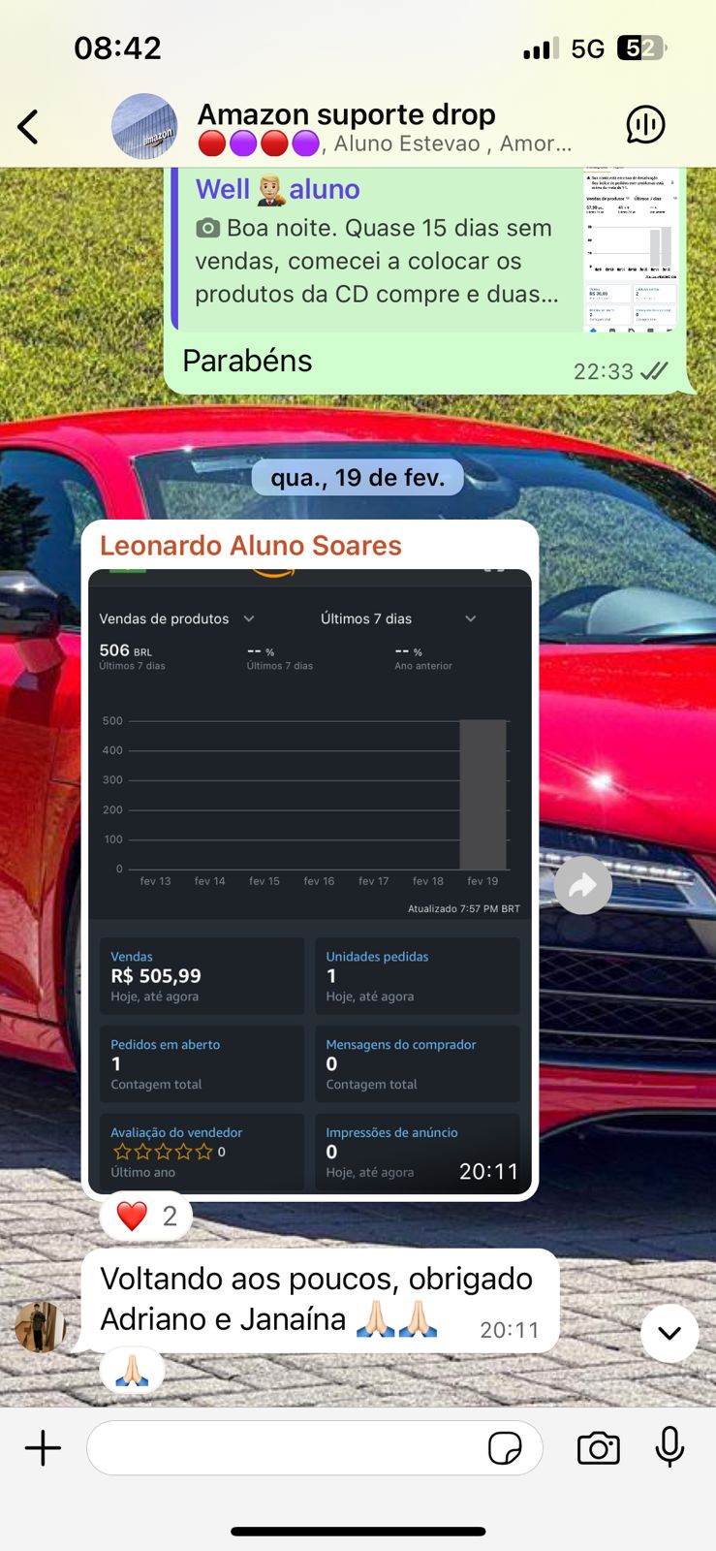Start a group voice chat

(645, 125)
